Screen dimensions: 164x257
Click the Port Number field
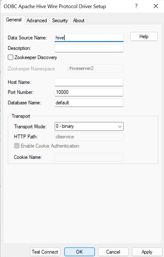tap(89, 92)
